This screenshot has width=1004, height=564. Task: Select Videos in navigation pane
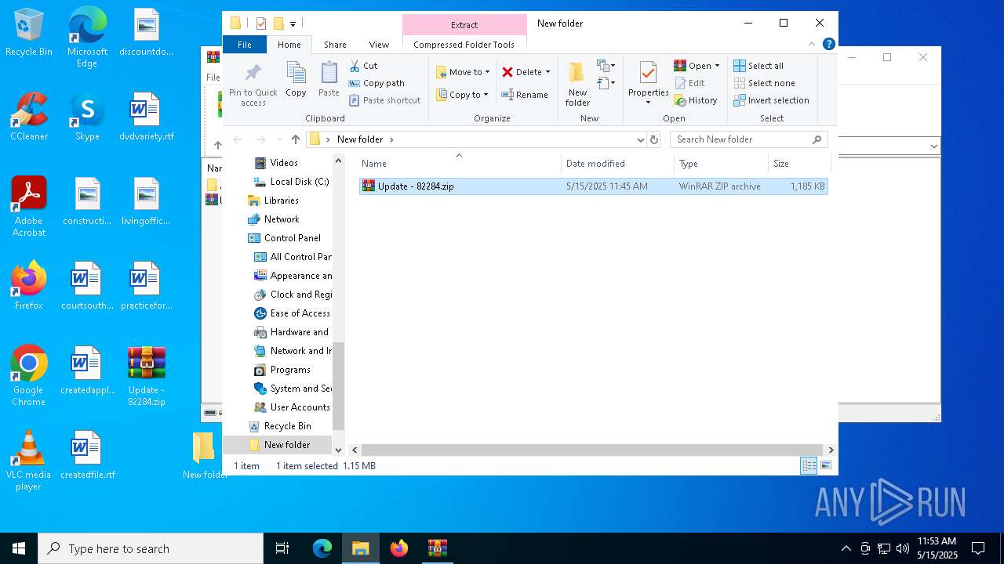(284, 163)
